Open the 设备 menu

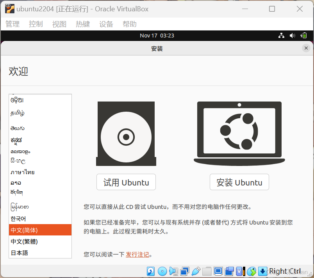pos(106,24)
